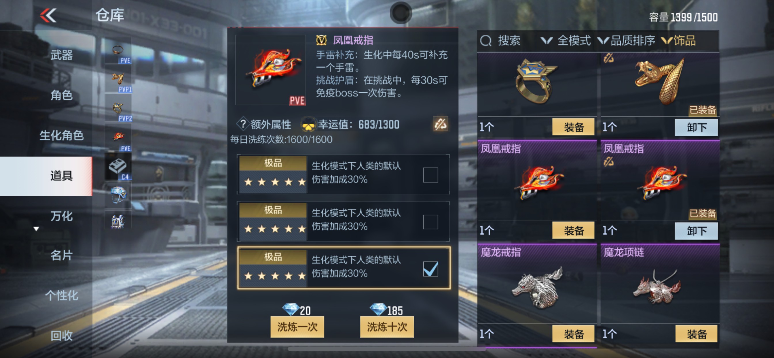Screen dimensions: 774x358
Task: Tap the reforge icon beside luck value
Action: 441,124
